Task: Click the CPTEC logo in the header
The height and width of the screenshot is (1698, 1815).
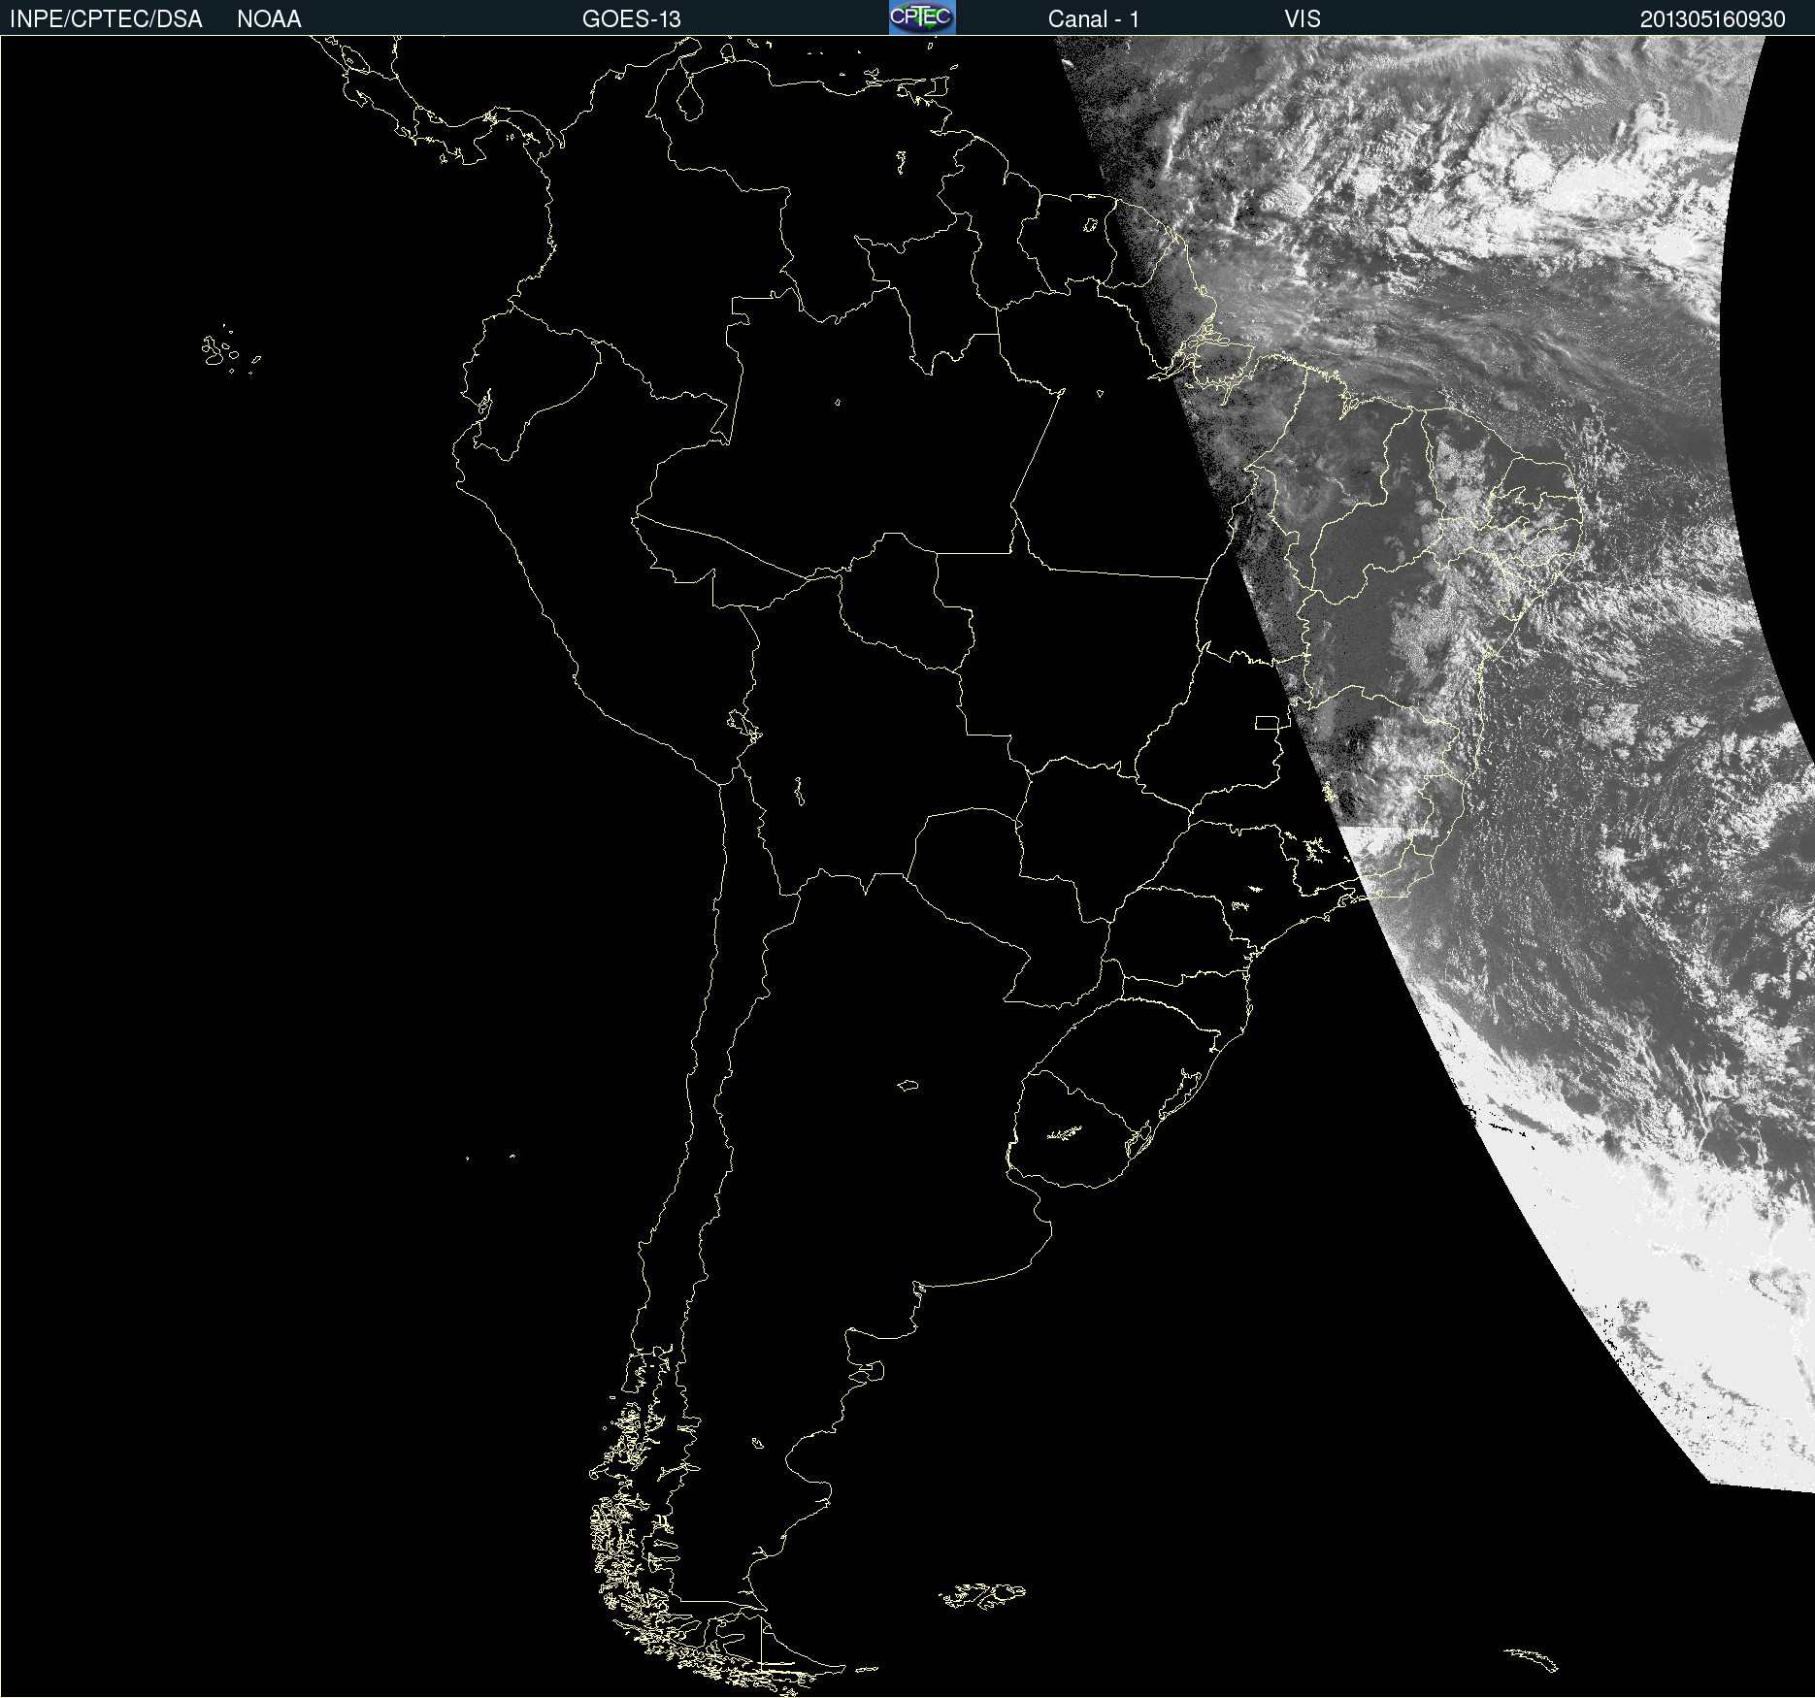Action: pos(922,17)
